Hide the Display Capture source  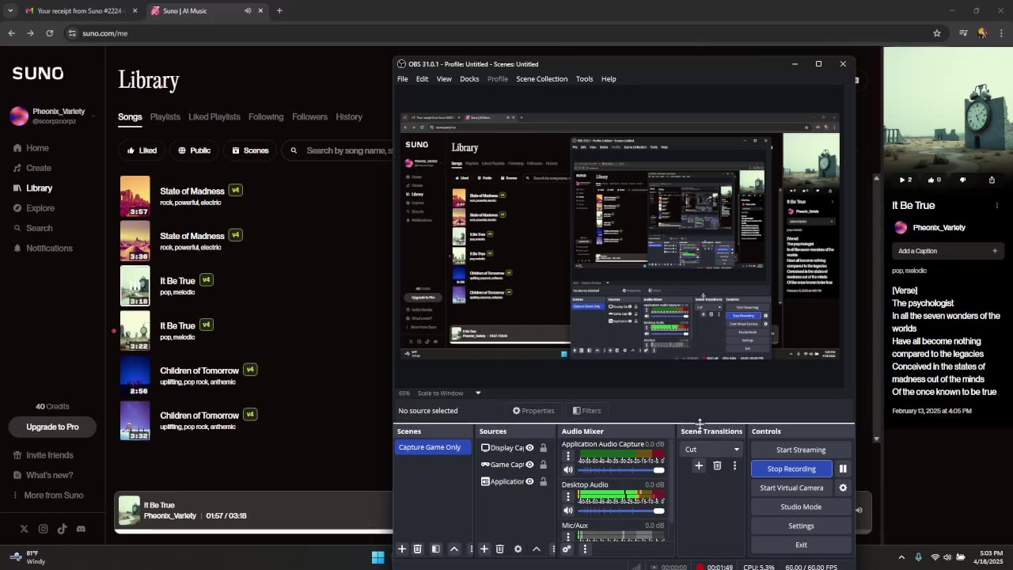pyautogui.click(x=529, y=448)
